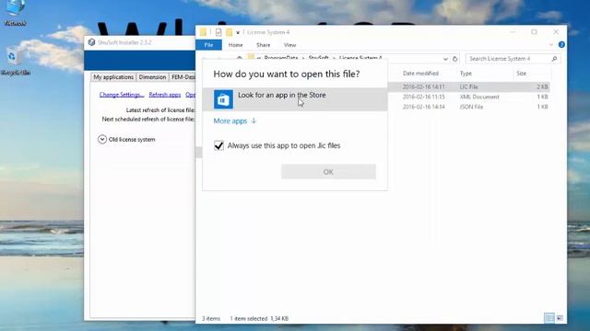
Task: Open the address bar history dropdown
Action: coord(445,59)
